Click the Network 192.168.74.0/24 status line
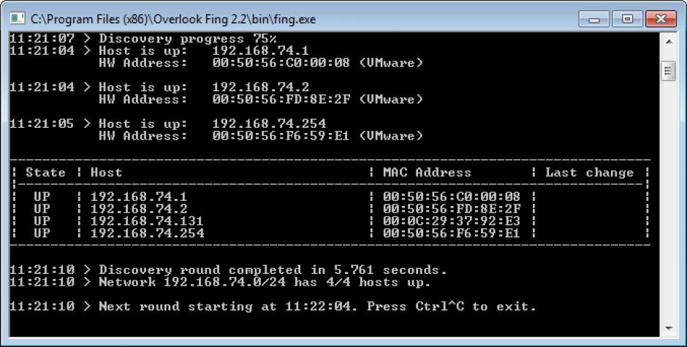The width and height of the screenshot is (687, 347). point(220,282)
